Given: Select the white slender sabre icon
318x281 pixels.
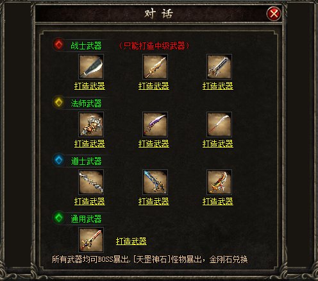Looking at the screenshot, I should (x=219, y=124).
